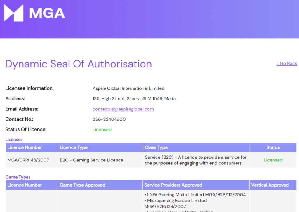Click the green Licensed status in Licenses table
Screen dimensions: 299x212
click(273, 160)
